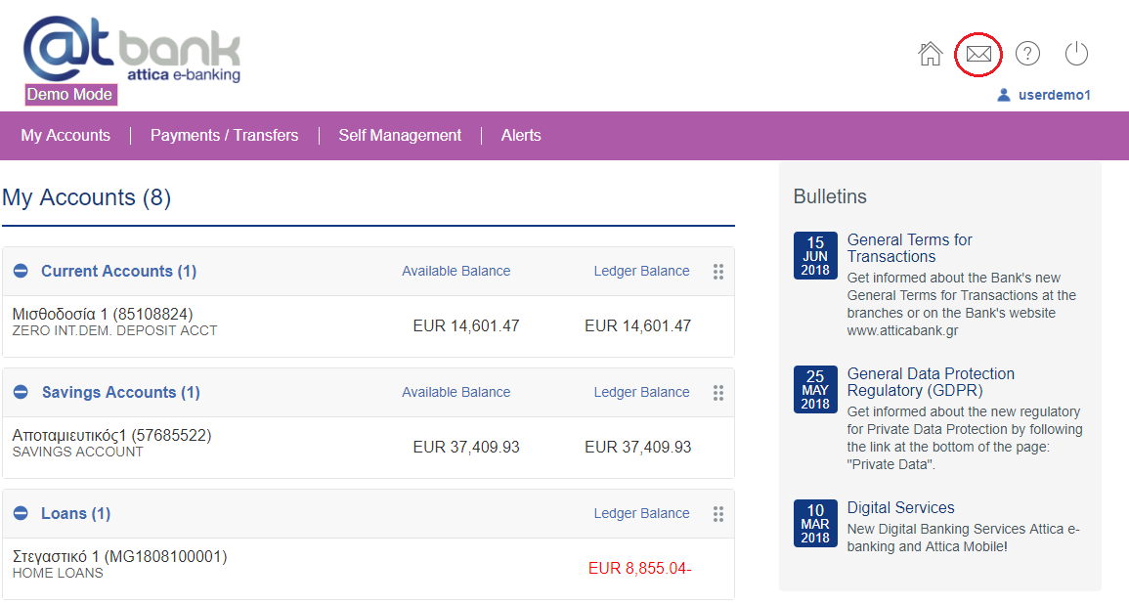
Task: Go to the home page icon
Action: coord(931,54)
